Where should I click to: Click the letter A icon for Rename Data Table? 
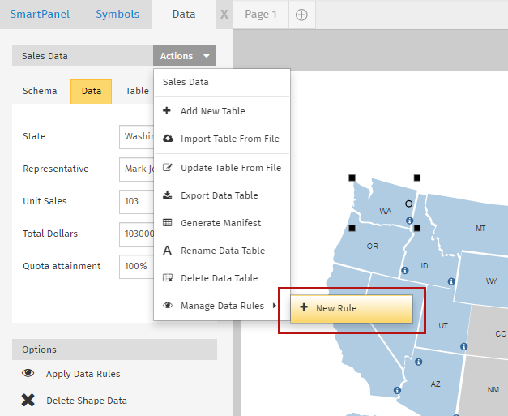(168, 251)
